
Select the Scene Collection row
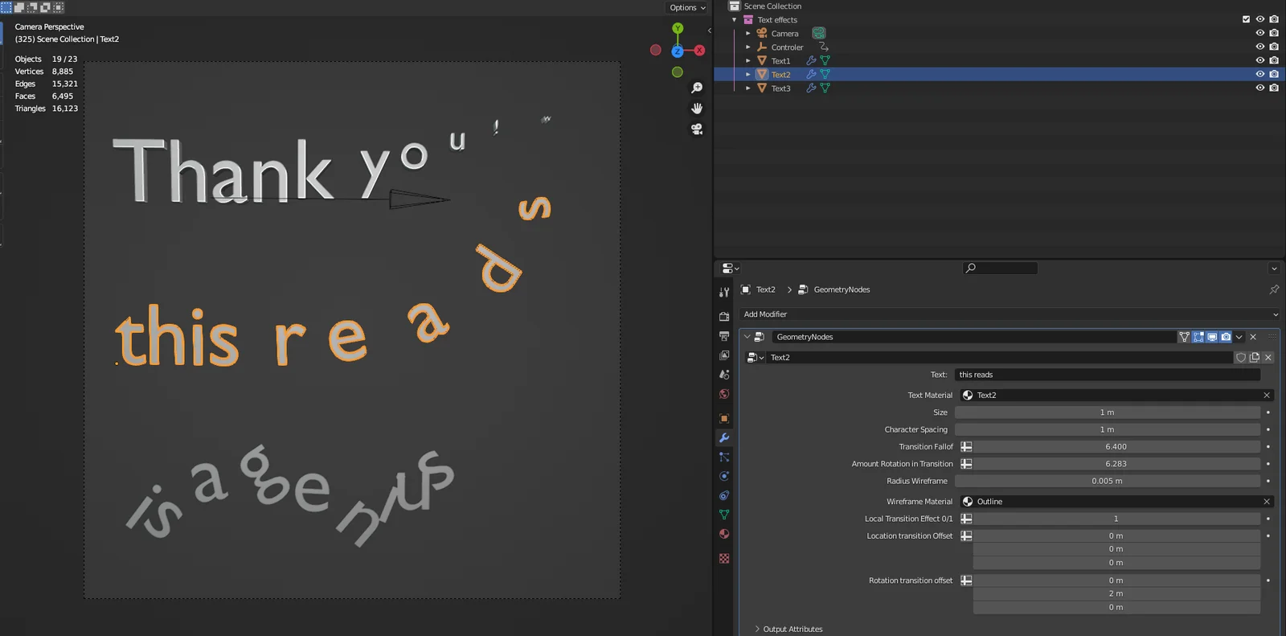coord(772,6)
